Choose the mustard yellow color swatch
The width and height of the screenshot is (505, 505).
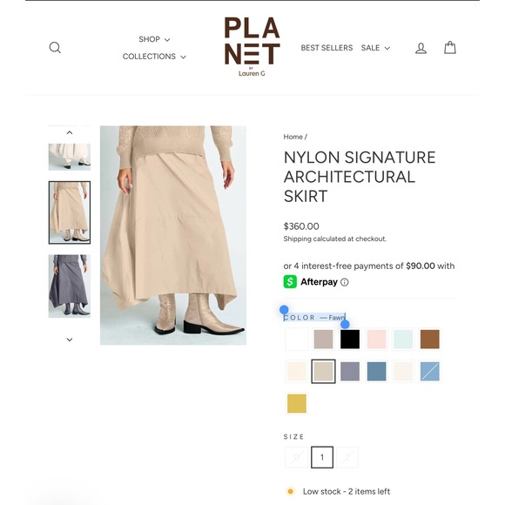pyautogui.click(x=297, y=403)
